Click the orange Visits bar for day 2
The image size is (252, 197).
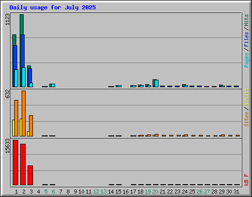pyautogui.click(x=24, y=113)
